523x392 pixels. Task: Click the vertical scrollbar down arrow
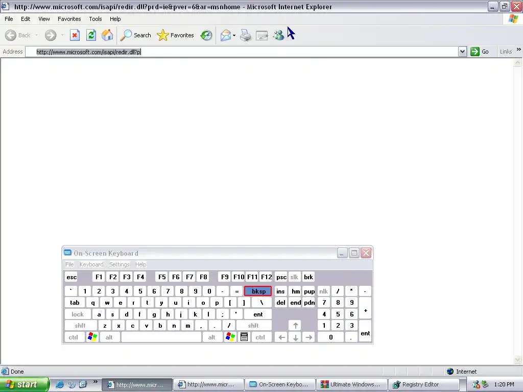[x=518, y=359]
